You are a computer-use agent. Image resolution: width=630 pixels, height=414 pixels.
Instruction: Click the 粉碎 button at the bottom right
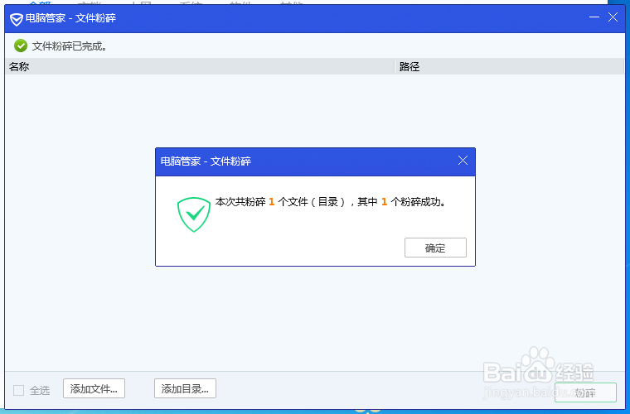click(585, 392)
